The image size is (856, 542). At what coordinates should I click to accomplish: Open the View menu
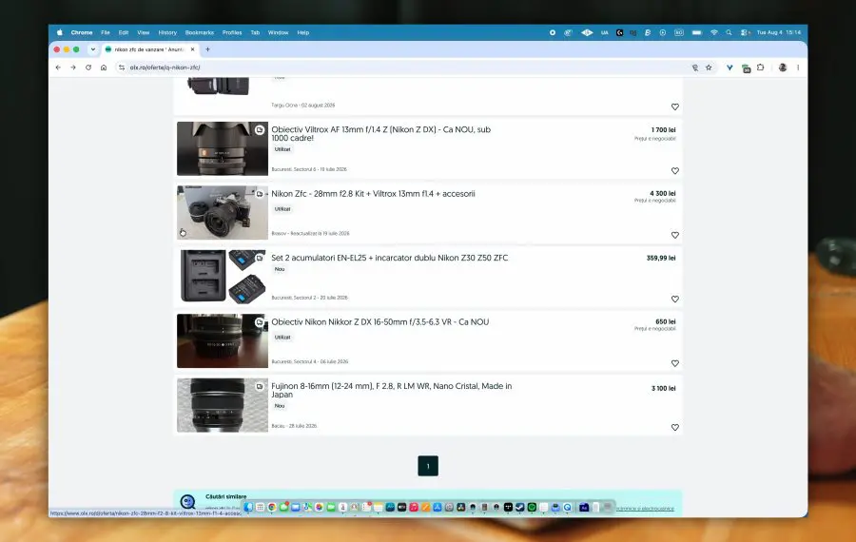click(143, 32)
